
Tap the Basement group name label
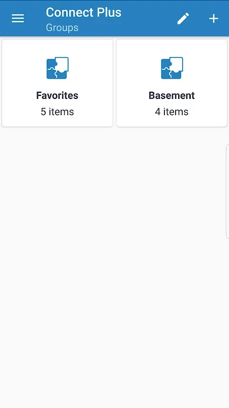pos(171,95)
